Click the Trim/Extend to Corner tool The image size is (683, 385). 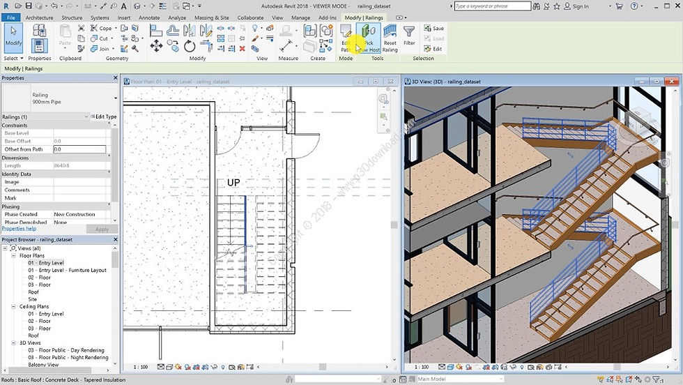[206, 45]
